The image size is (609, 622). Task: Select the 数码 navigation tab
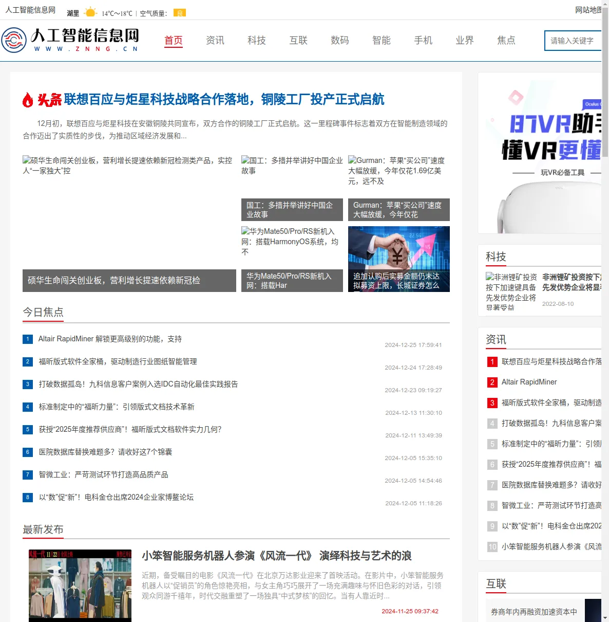click(340, 40)
